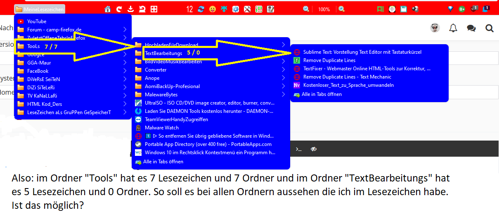Image resolution: width=499 pixels, height=222 pixels.
Task: Zoom out with the minus magnifier
Action: click(x=306, y=9)
